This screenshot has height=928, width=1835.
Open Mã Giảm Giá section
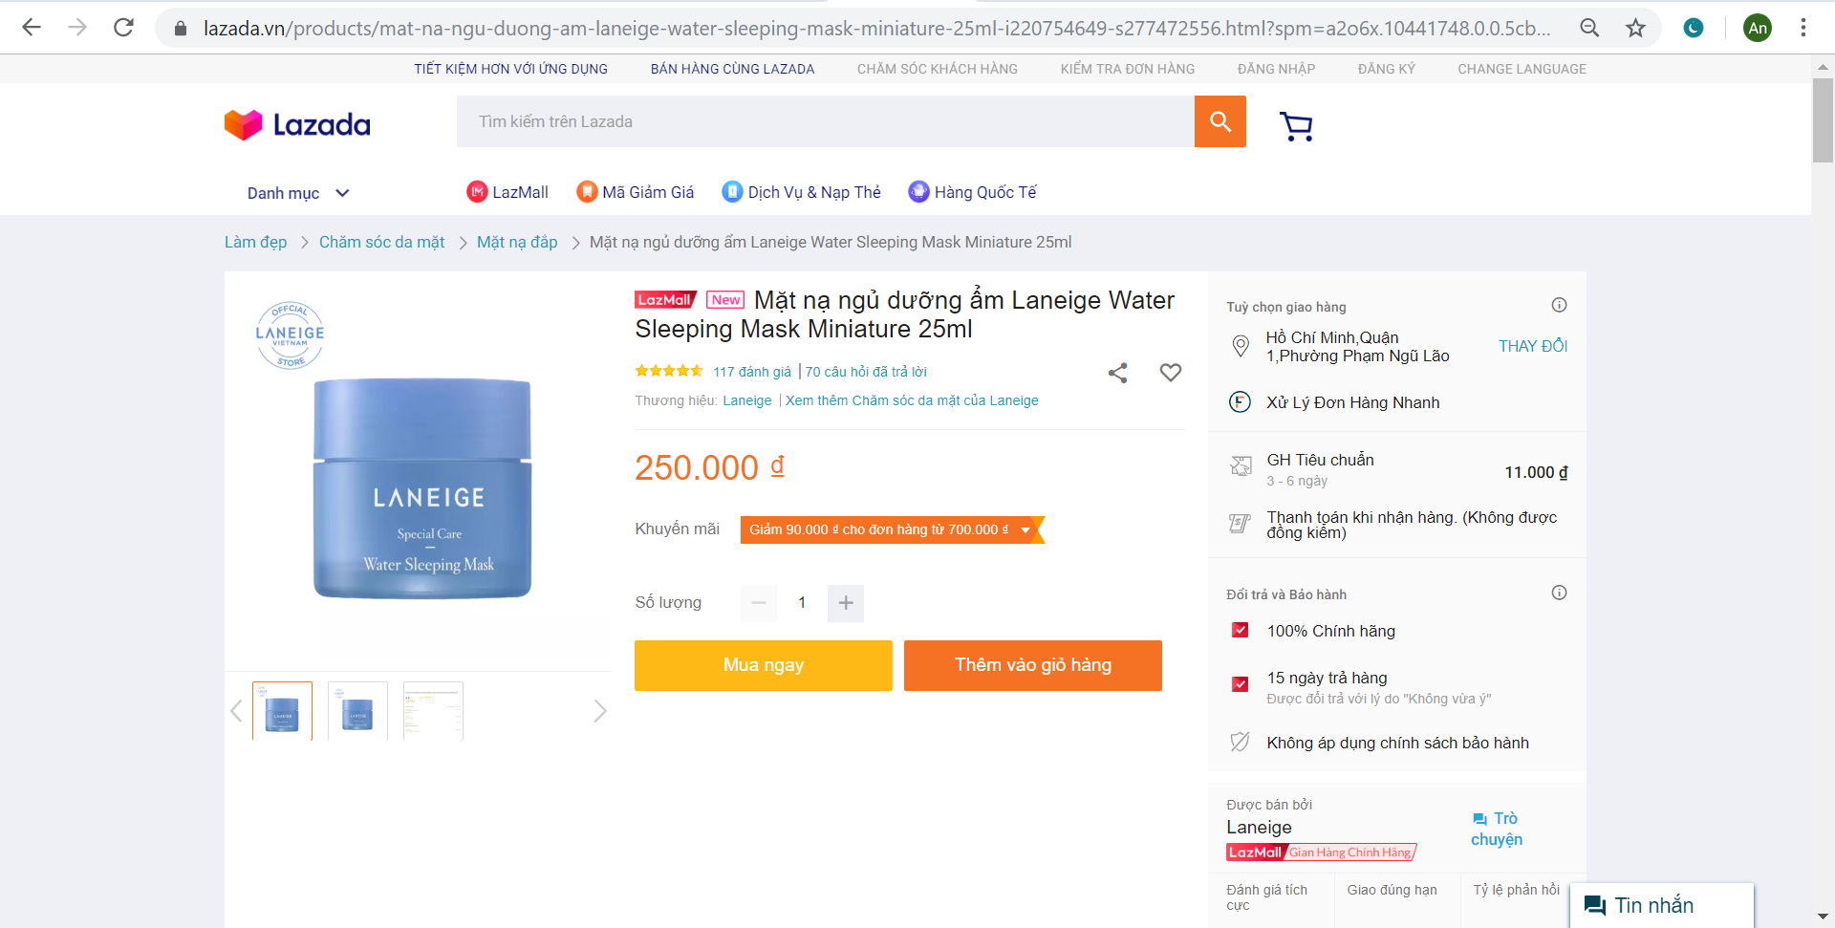(636, 192)
